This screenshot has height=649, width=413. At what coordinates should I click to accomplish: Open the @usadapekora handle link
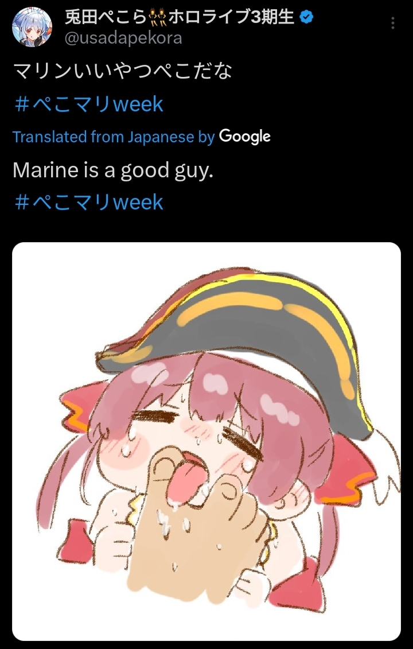(123, 38)
